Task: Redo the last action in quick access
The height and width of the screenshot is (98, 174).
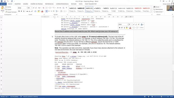Action: tap(12, 1)
